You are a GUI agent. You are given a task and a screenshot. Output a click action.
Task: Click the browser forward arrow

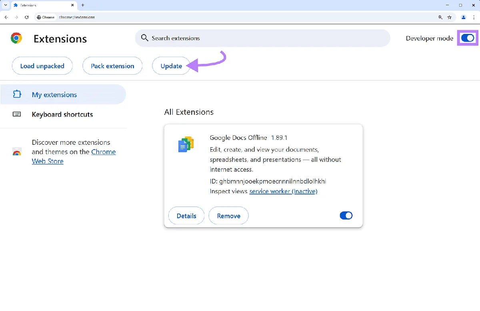pyautogui.click(x=16, y=17)
